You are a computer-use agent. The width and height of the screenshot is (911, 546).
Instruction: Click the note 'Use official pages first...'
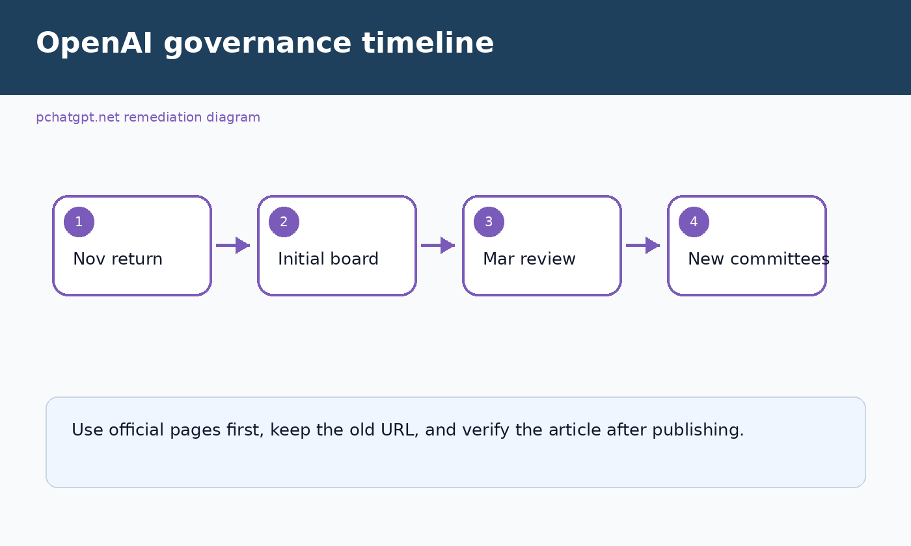click(455, 442)
